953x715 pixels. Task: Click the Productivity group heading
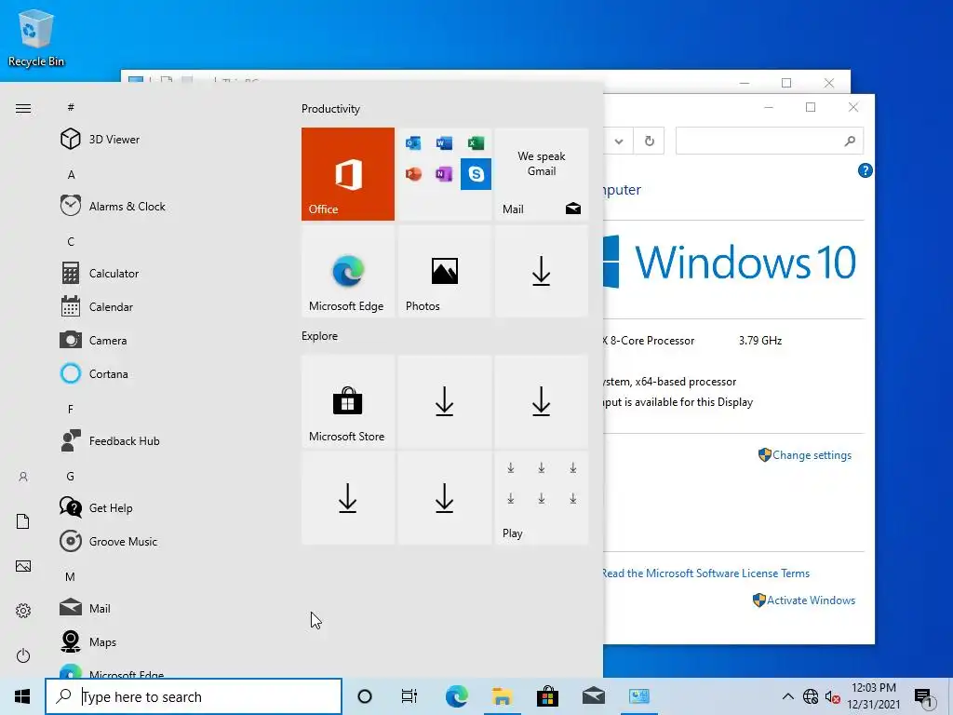pyautogui.click(x=330, y=109)
